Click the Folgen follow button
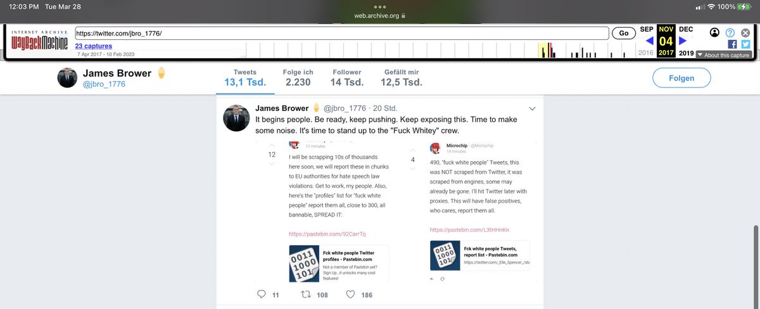The height and width of the screenshot is (309, 760). click(681, 79)
